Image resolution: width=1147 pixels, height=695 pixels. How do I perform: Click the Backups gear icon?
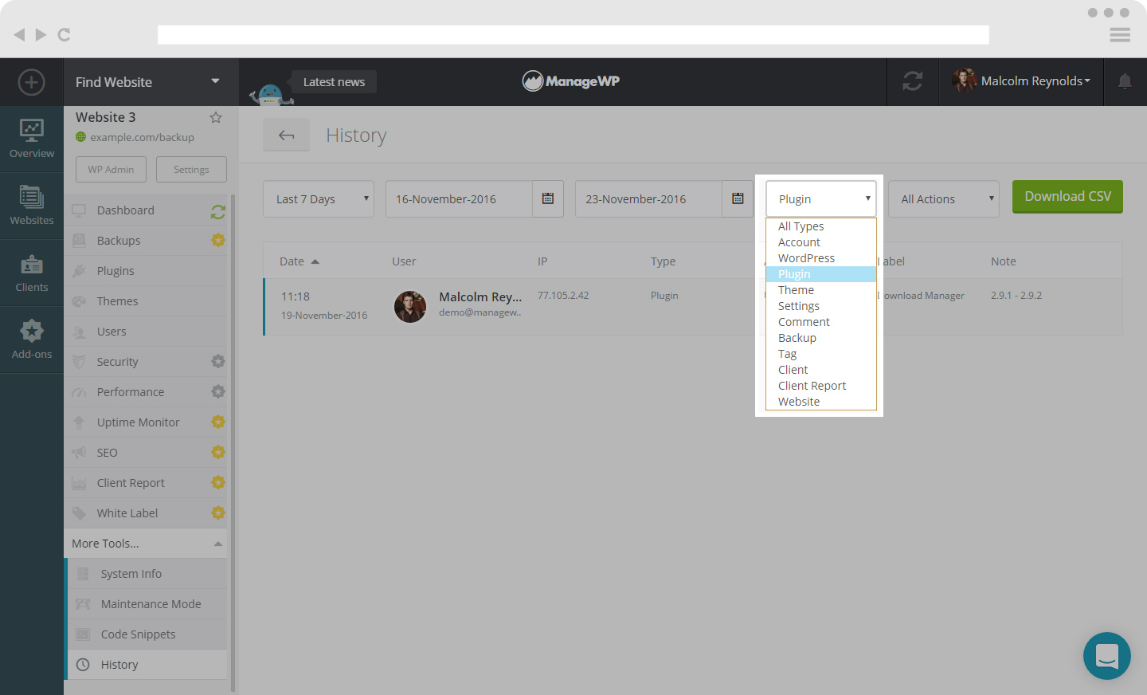point(218,240)
